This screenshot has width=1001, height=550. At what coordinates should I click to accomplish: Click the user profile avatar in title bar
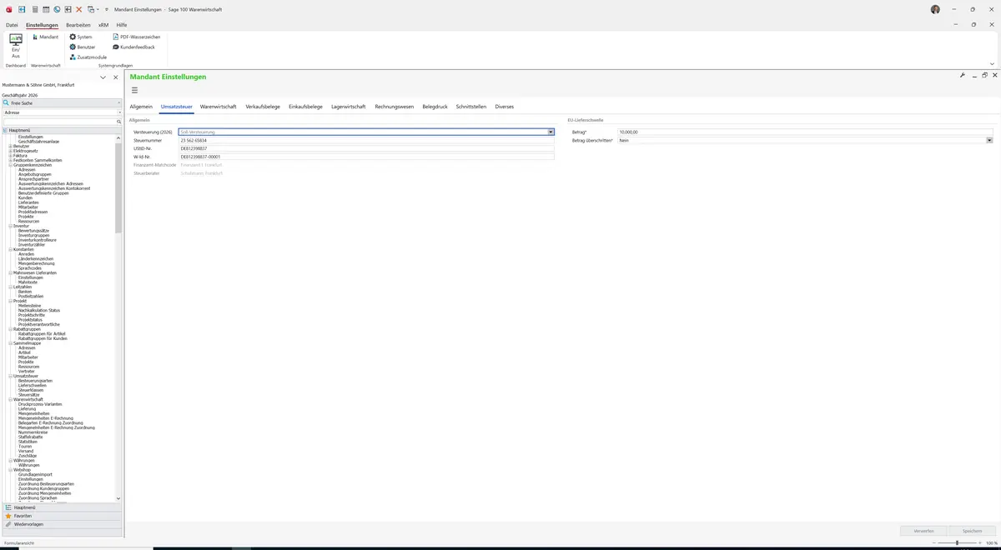935,9
